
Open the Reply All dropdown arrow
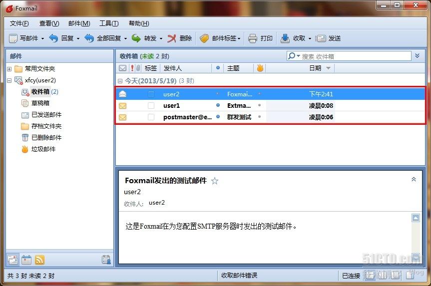click(126, 38)
